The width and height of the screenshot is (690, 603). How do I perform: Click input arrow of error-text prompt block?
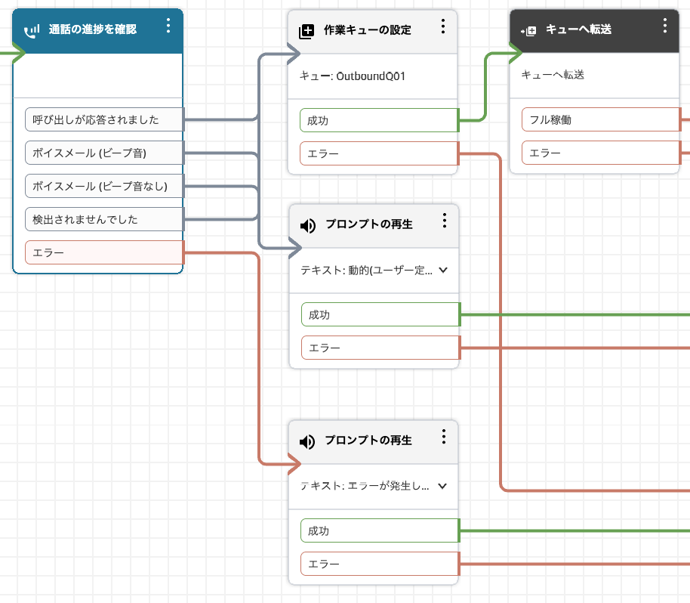[294, 464]
